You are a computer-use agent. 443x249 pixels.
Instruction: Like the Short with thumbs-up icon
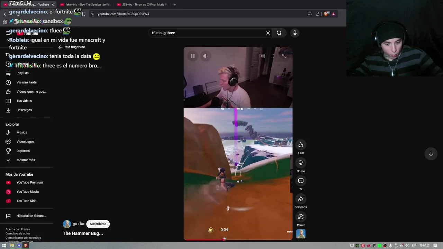coord(301,145)
